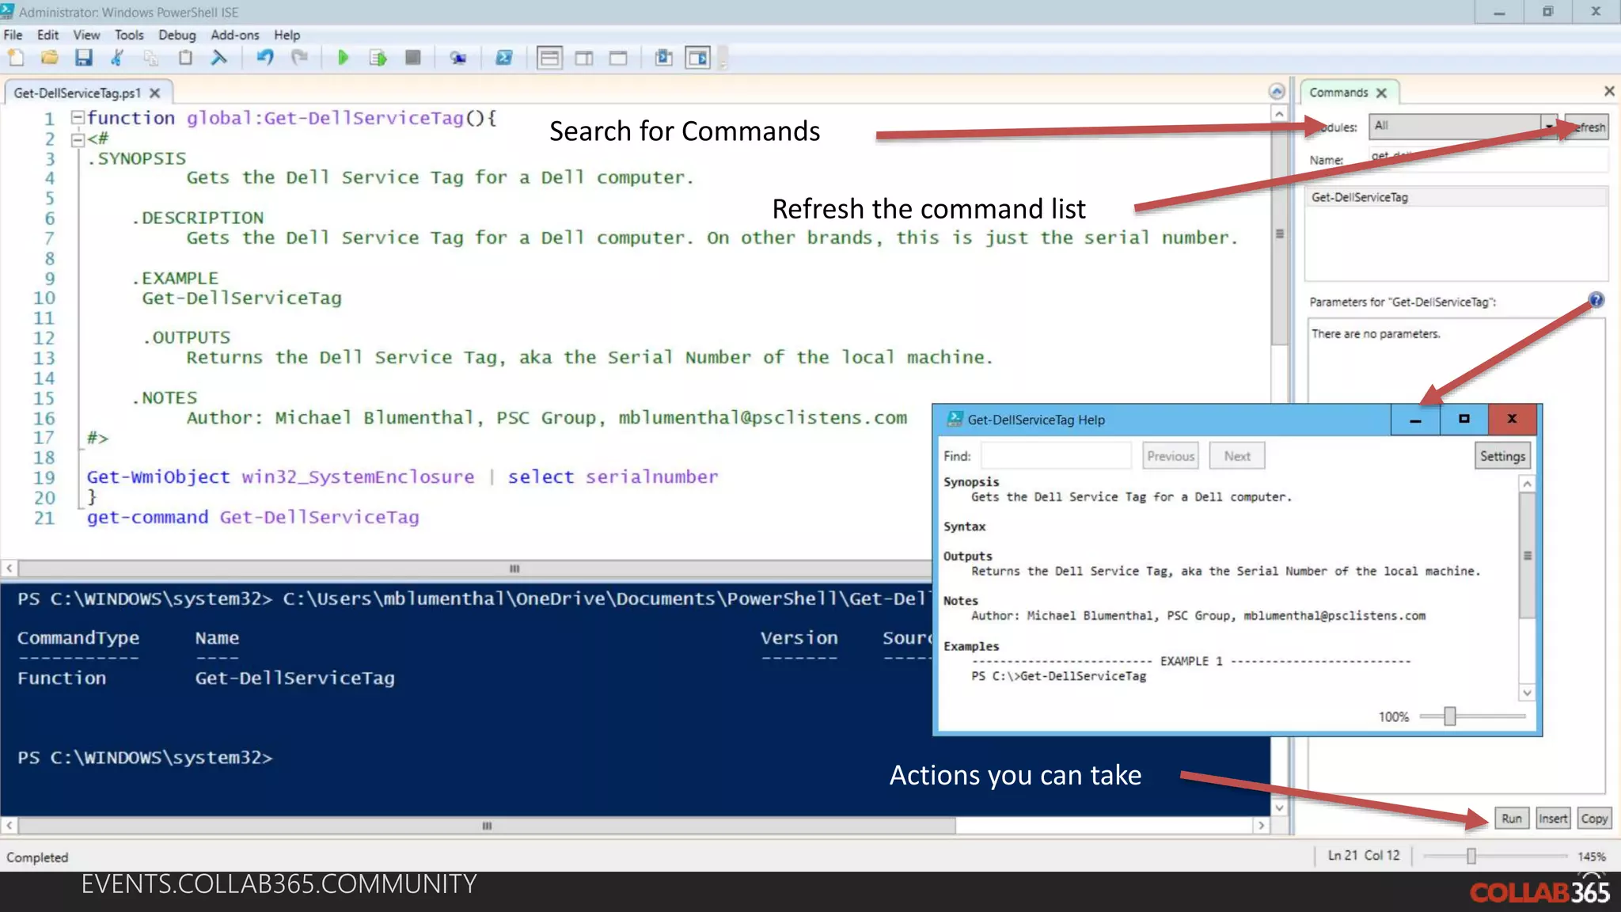Open a script file with folder icon

(49, 58)
